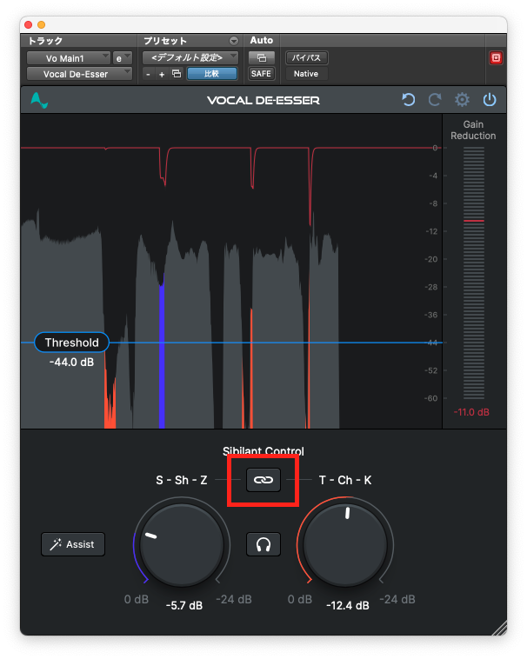The width and height of the screenshot is (527, 659).
Task: Click the S - Sh - Z knob
Action: tap(179, 546)
